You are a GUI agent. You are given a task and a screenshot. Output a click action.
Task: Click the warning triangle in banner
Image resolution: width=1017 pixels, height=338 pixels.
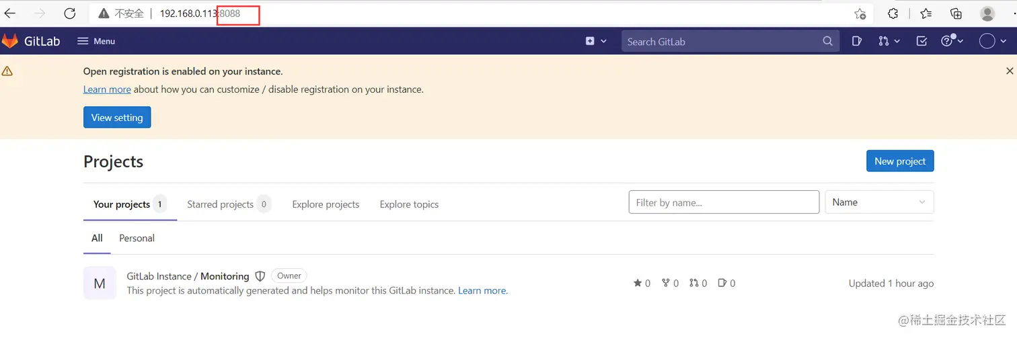point(7,71)
